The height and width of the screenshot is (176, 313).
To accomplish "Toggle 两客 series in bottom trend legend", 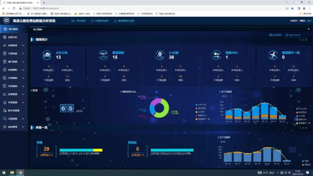I will coord(305,161).
